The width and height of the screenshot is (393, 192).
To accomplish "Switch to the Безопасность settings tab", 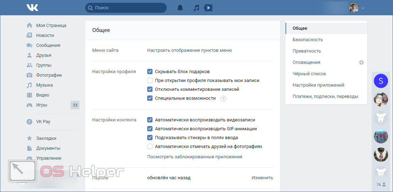I will 308,40.
